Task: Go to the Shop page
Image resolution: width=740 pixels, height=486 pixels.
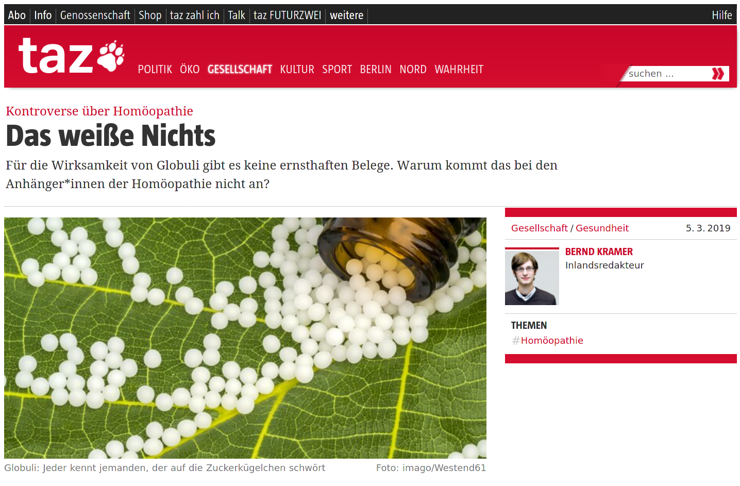Action: (150, 15)
